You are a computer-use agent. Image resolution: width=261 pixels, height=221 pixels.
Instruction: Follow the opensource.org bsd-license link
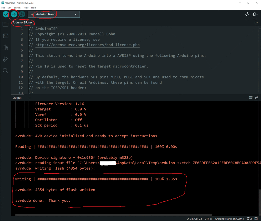(87, 45)
